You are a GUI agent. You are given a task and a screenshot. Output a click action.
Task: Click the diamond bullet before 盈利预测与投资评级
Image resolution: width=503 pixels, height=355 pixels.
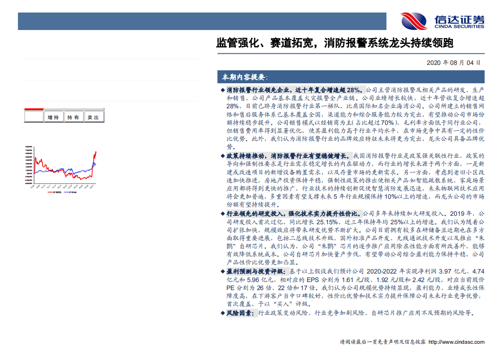point(223,271)
